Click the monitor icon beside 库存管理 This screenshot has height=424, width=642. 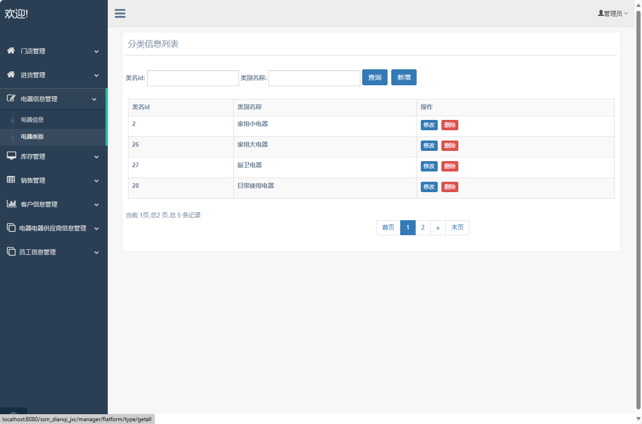pyautogui.click(x=11, y=156)
